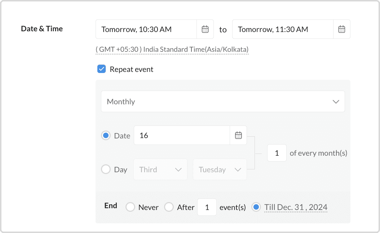The height and width of the screenshot is (233, 380).
Task: Choose Never for event end
Action: coord(130,207)
